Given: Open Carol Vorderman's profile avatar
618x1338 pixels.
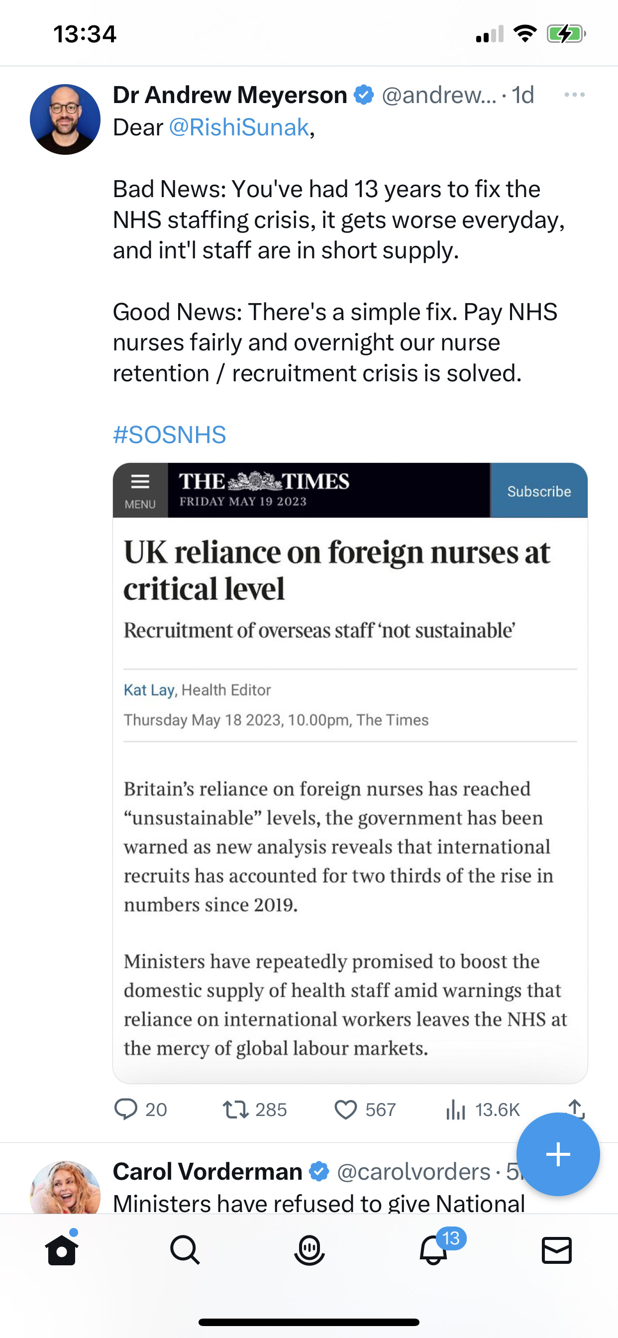Looking at the screenshot, I should tap(65, 1187).
